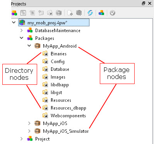Click the new package directory toolbar icon

coord(50,13)
